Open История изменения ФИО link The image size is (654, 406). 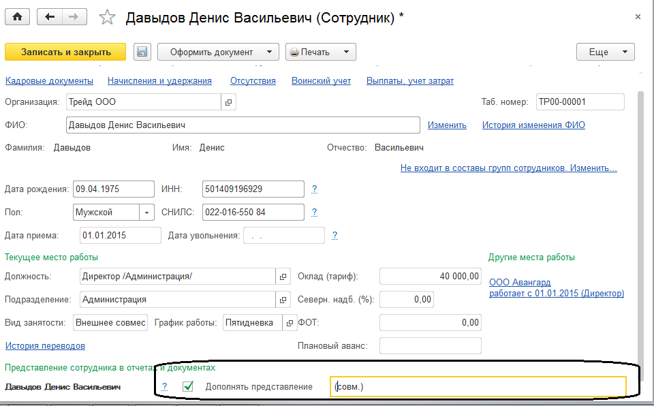point(533,125)
